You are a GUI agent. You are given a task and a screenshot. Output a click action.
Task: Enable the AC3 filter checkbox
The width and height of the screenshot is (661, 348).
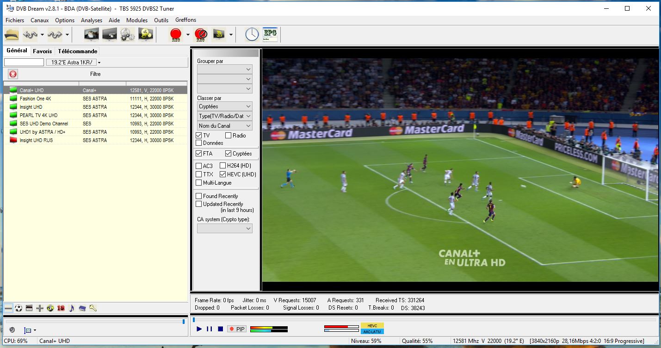click(199, 166)
